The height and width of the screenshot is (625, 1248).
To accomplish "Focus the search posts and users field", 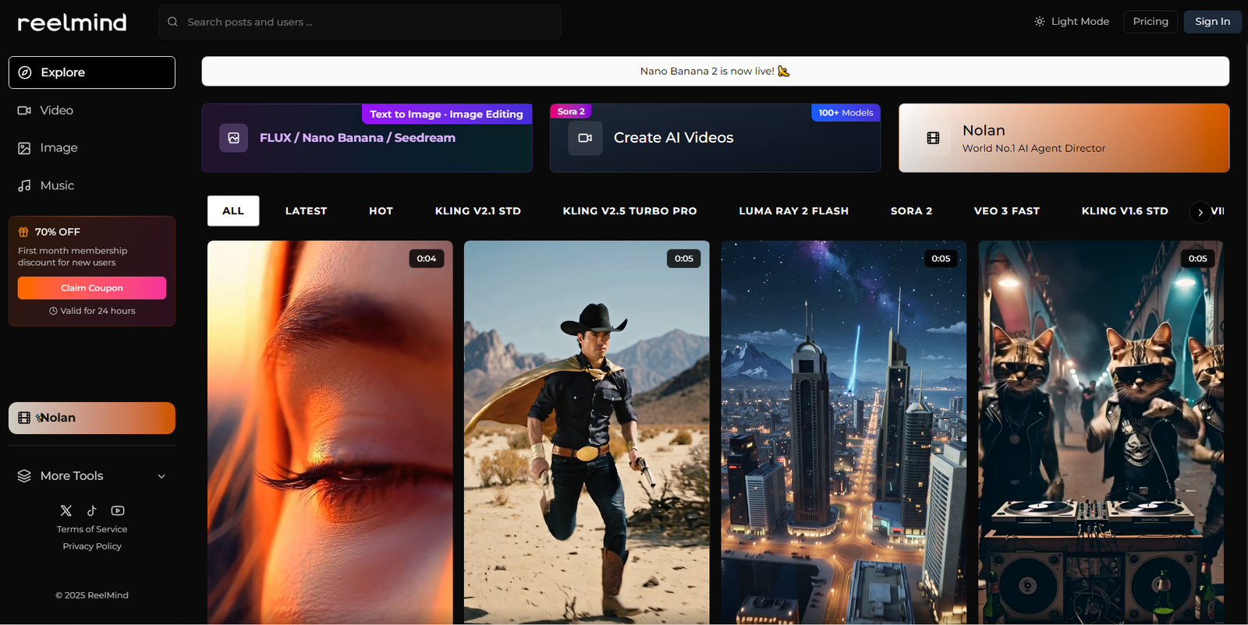I will (367, 22).
